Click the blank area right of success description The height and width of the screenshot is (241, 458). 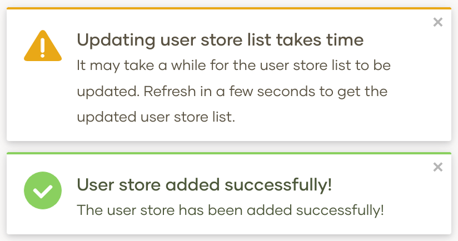[x=415, y=210]
